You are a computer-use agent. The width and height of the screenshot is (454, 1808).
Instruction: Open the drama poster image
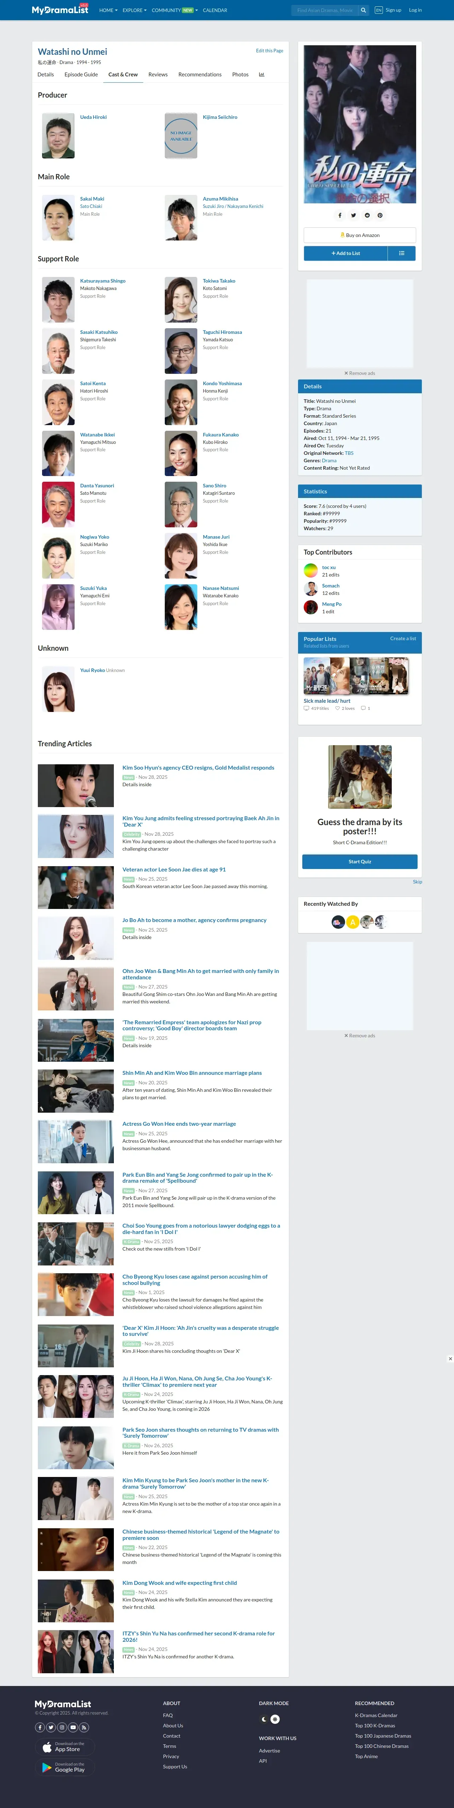[x=360, y=124]
